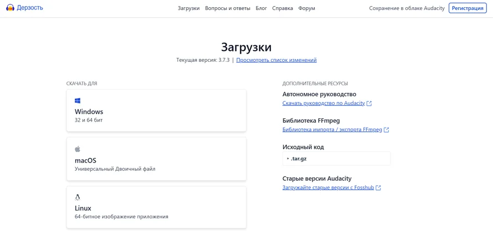Viewport: 493px width, 241px height.
Task: Open the Справка menu item
Action: tap(283, 8)
